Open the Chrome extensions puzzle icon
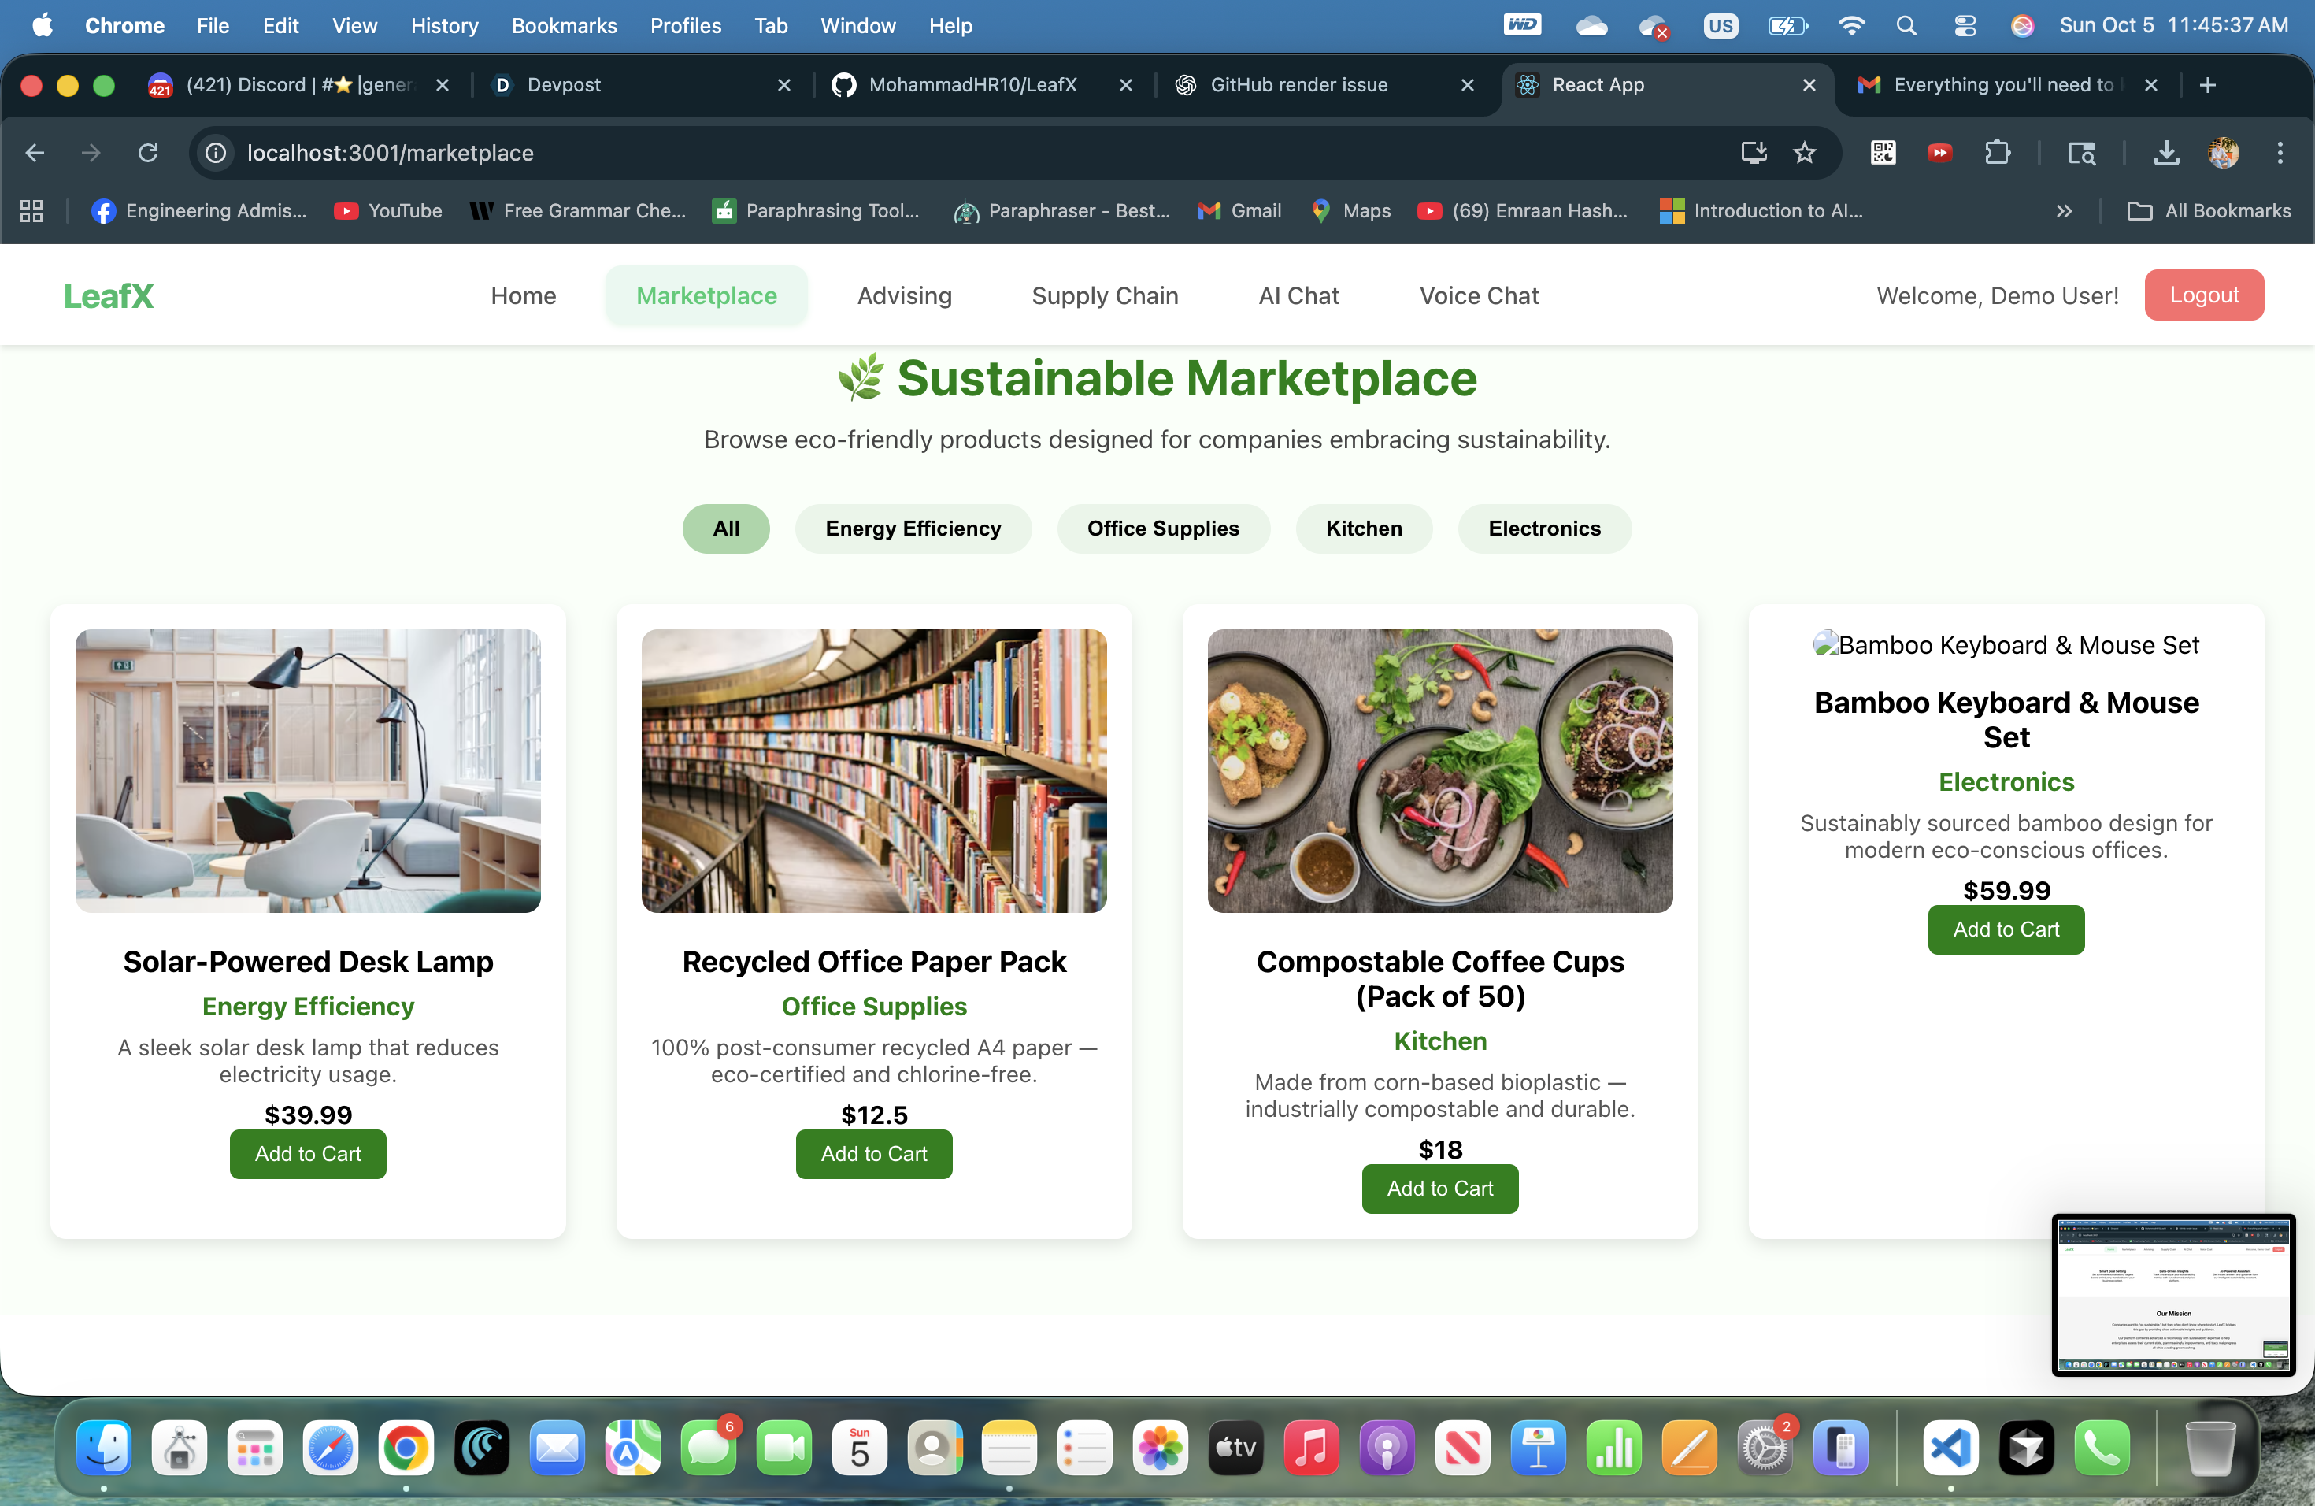2315x1506 pixels. [x=1997, y=153]
